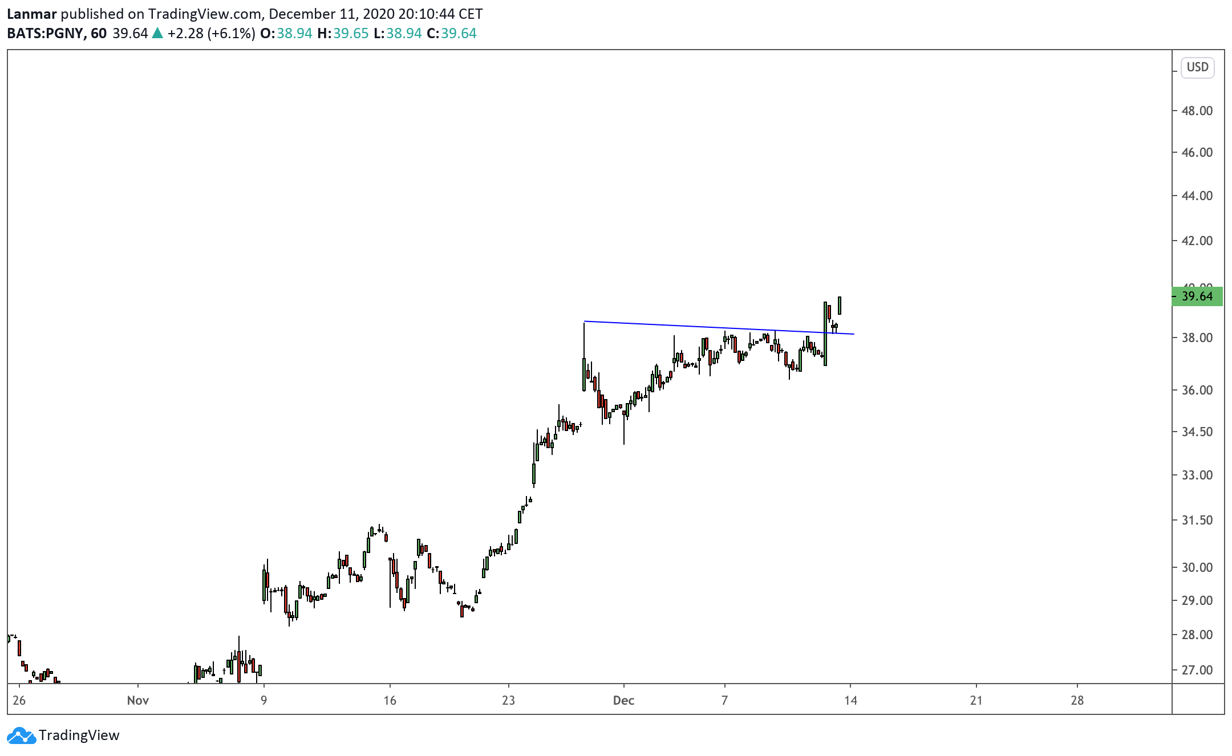Click the 33.00 price axis label

[x=1197, y=475]
